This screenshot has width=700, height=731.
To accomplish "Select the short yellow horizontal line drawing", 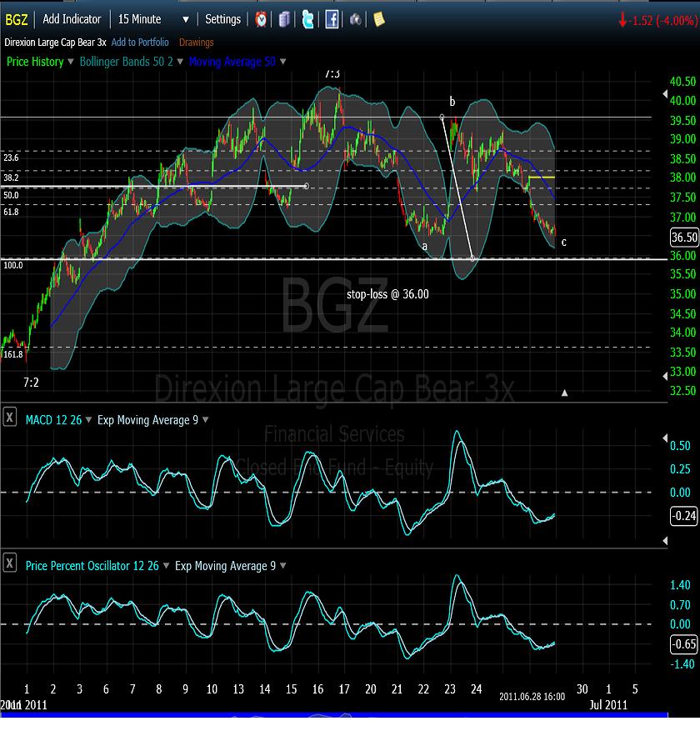I will [x=542, y=178].
